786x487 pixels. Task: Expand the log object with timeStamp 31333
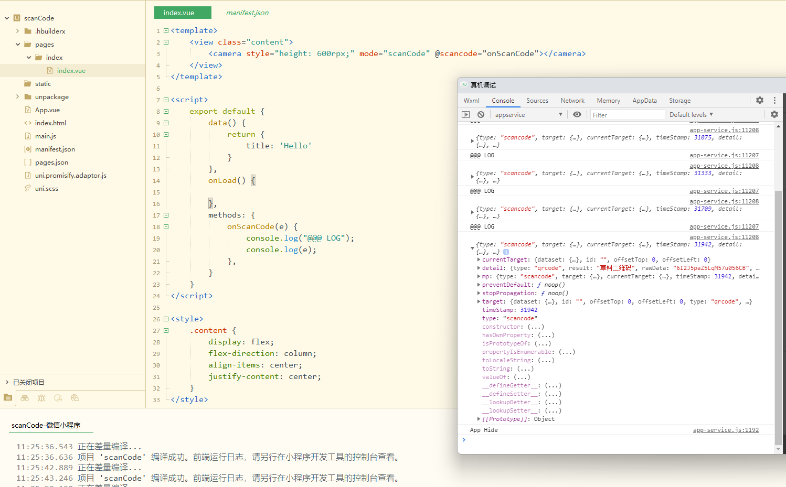[472, 177]
